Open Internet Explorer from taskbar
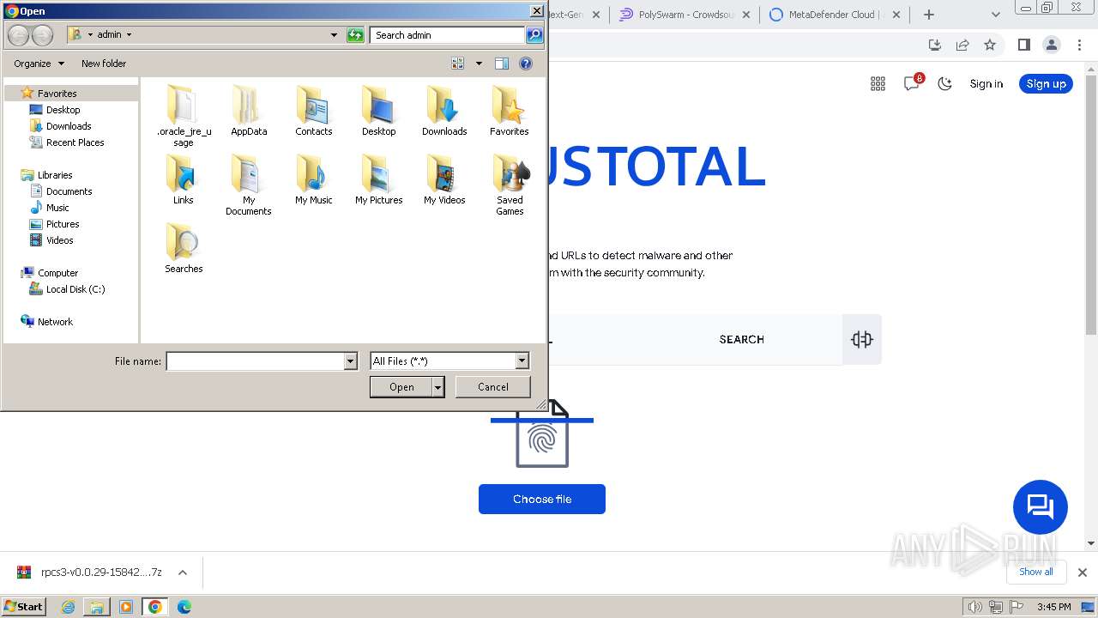 (68, 607)
